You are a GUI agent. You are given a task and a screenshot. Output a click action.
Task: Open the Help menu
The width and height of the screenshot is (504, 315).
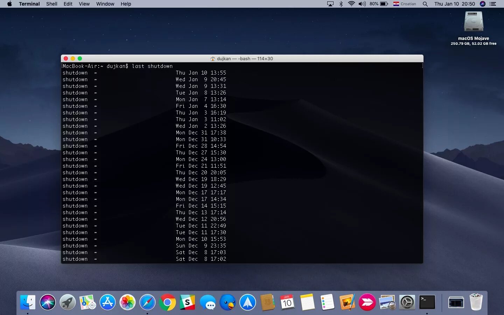tap(126, 4)
